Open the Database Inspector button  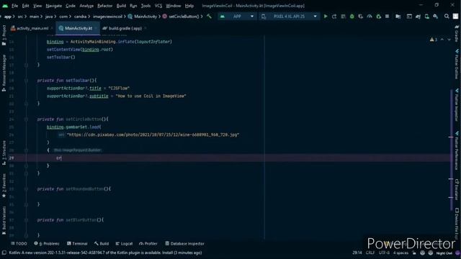tap(184, 244)
